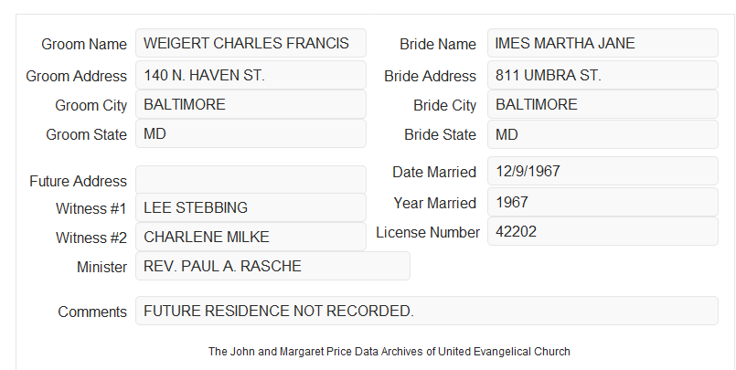Click the Bride State field
Screen dimensions: 736x370
[603, 134]
